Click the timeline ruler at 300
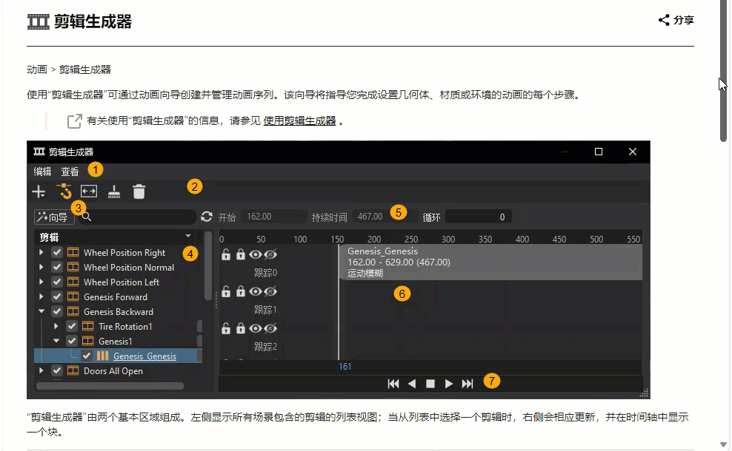The height and width of the screenshot is (451, 732). tap(448, 239)
